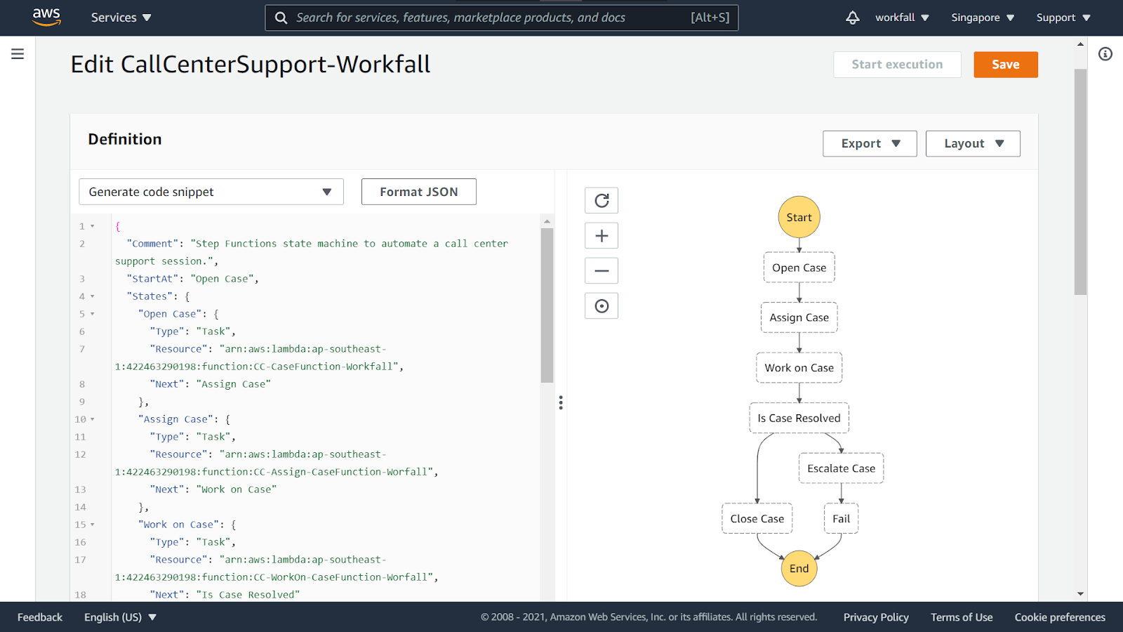This screenshot has height=632, width=1123.
Task: Open the Feedback link
Action: 40,617
